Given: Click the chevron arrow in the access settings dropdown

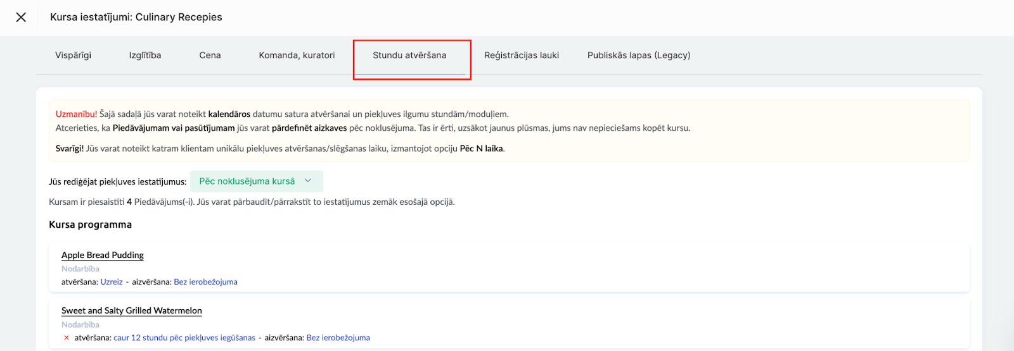Looking at the screenshot, I should [308, 181].
